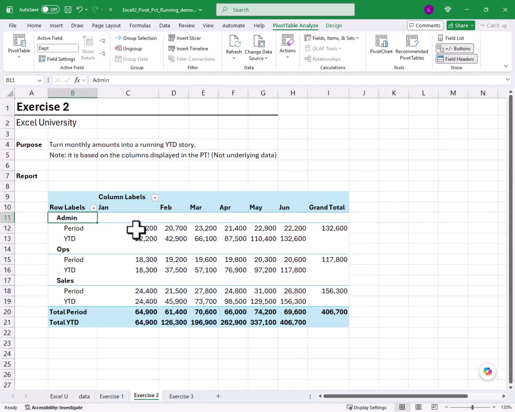Screen dimensions: 515x412
Task: Click the vertical scrollbar thumb
Action: (510, 239)
